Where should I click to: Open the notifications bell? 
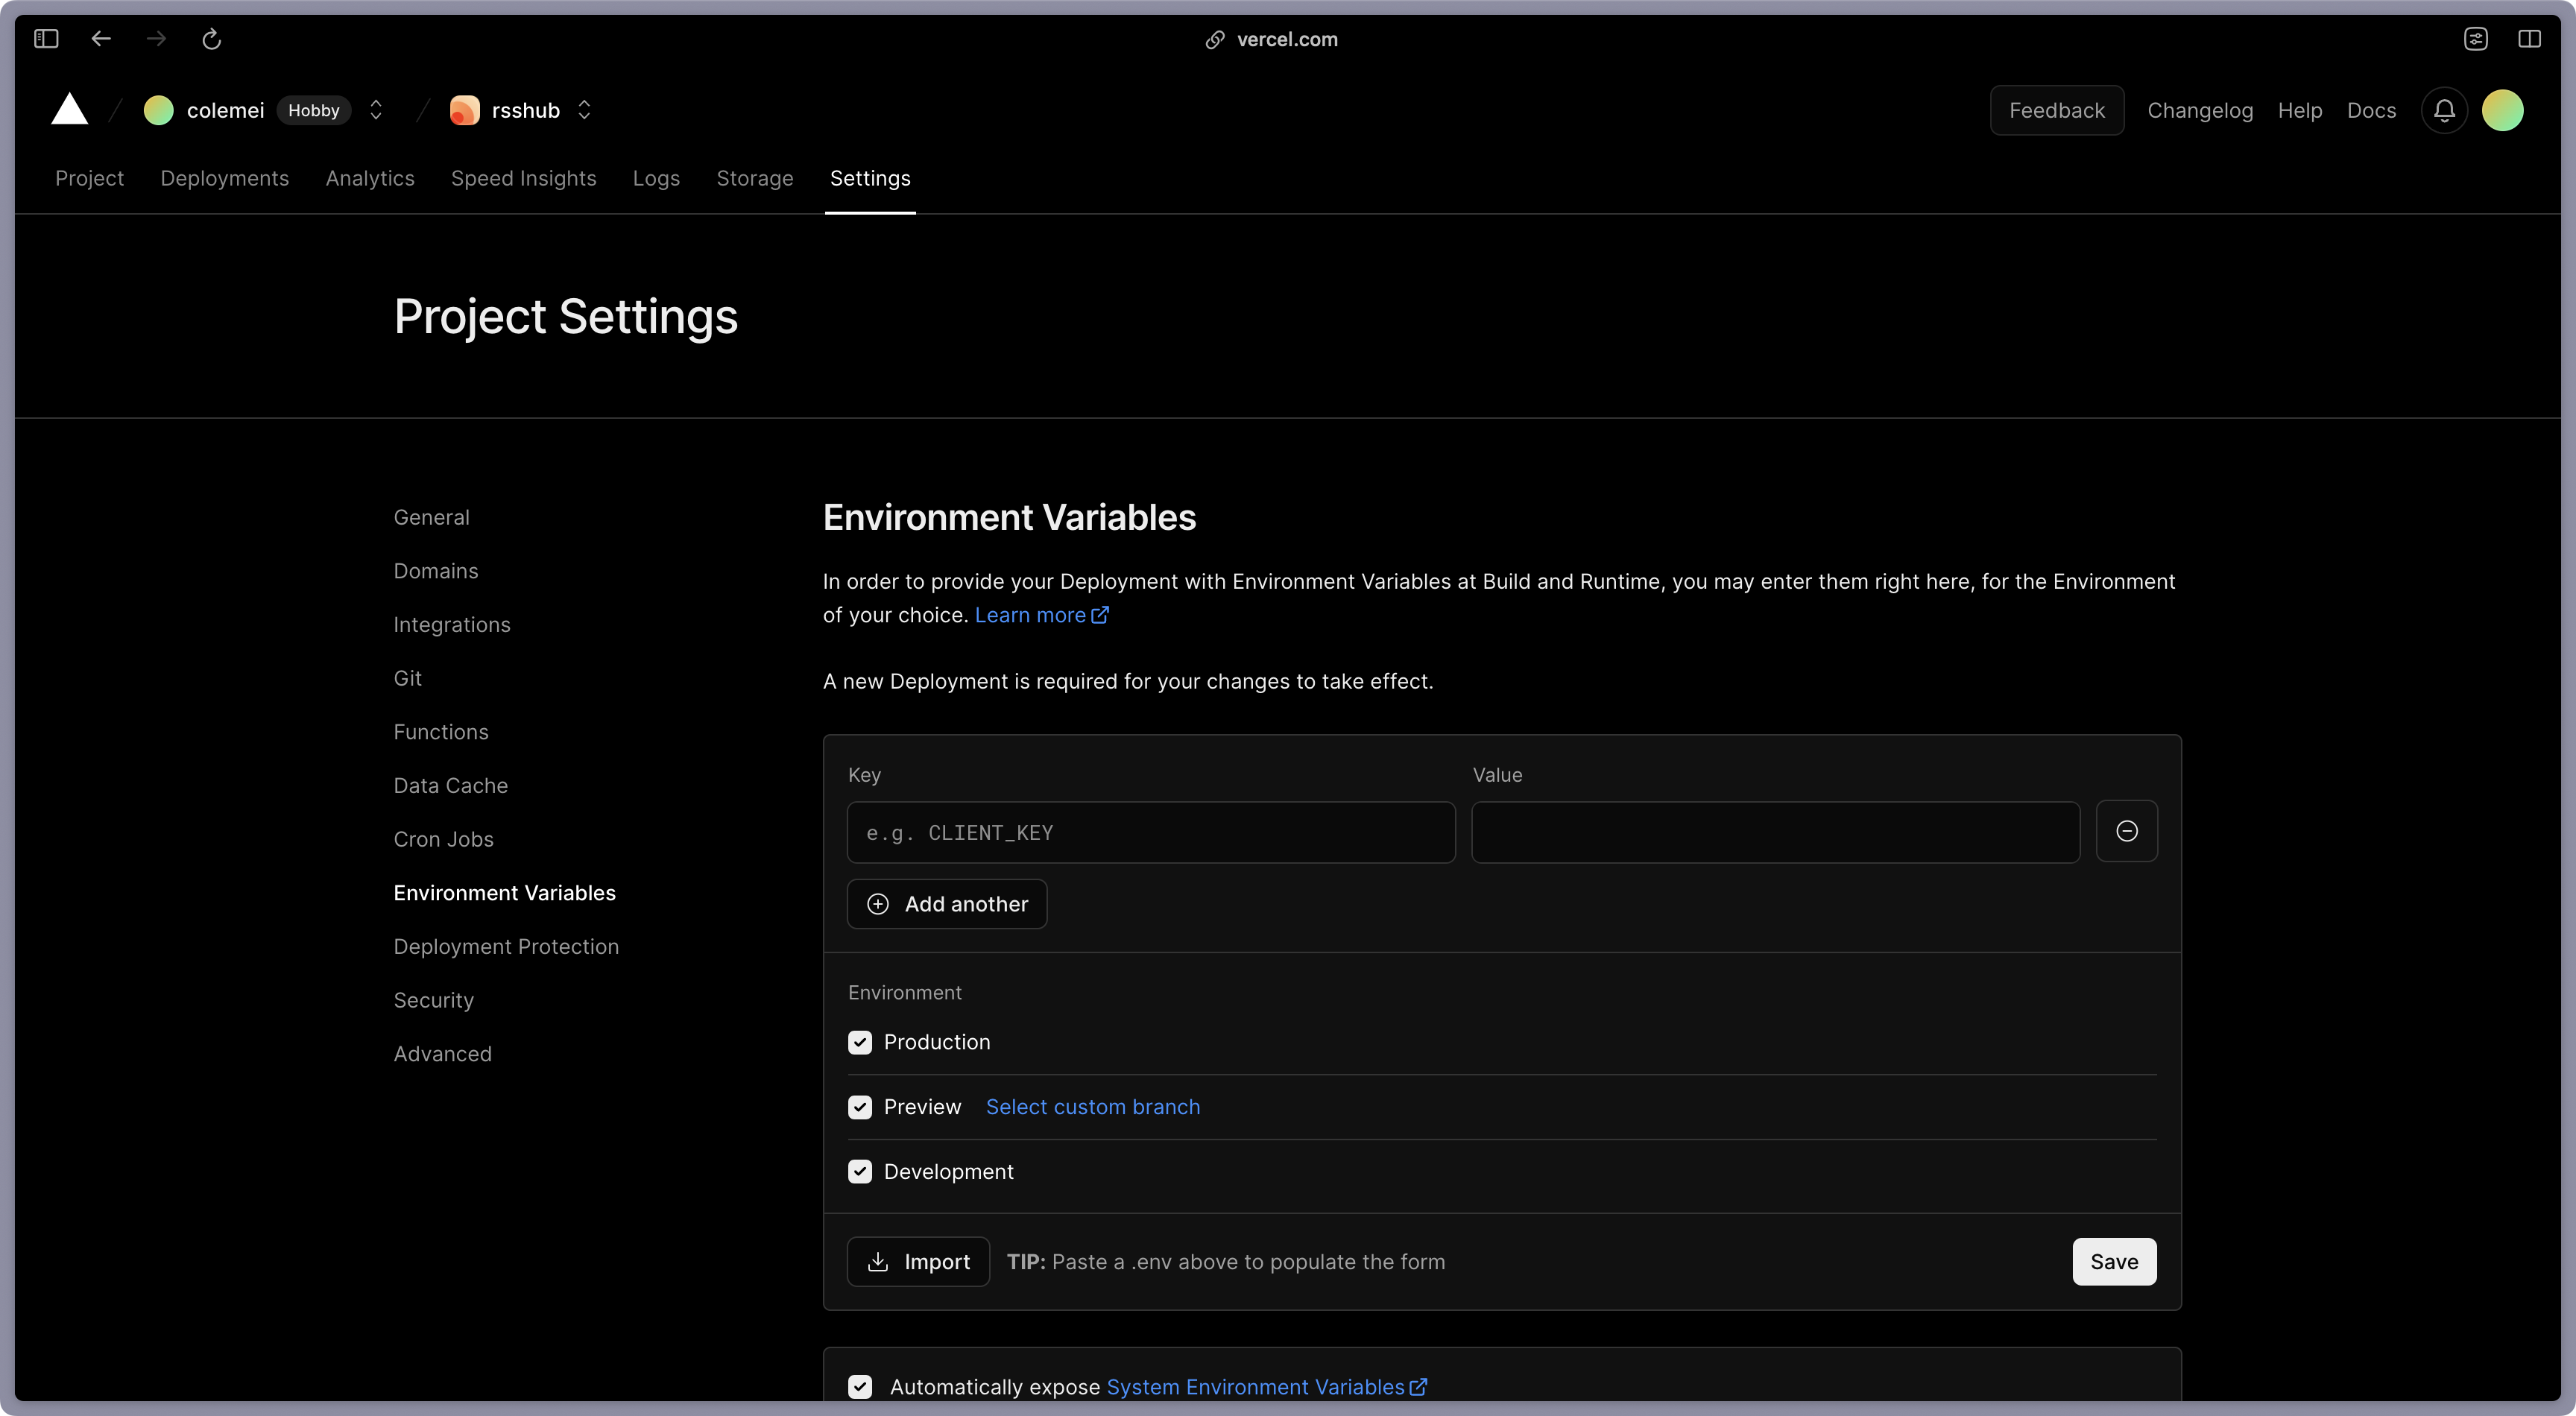[2443, 110]
